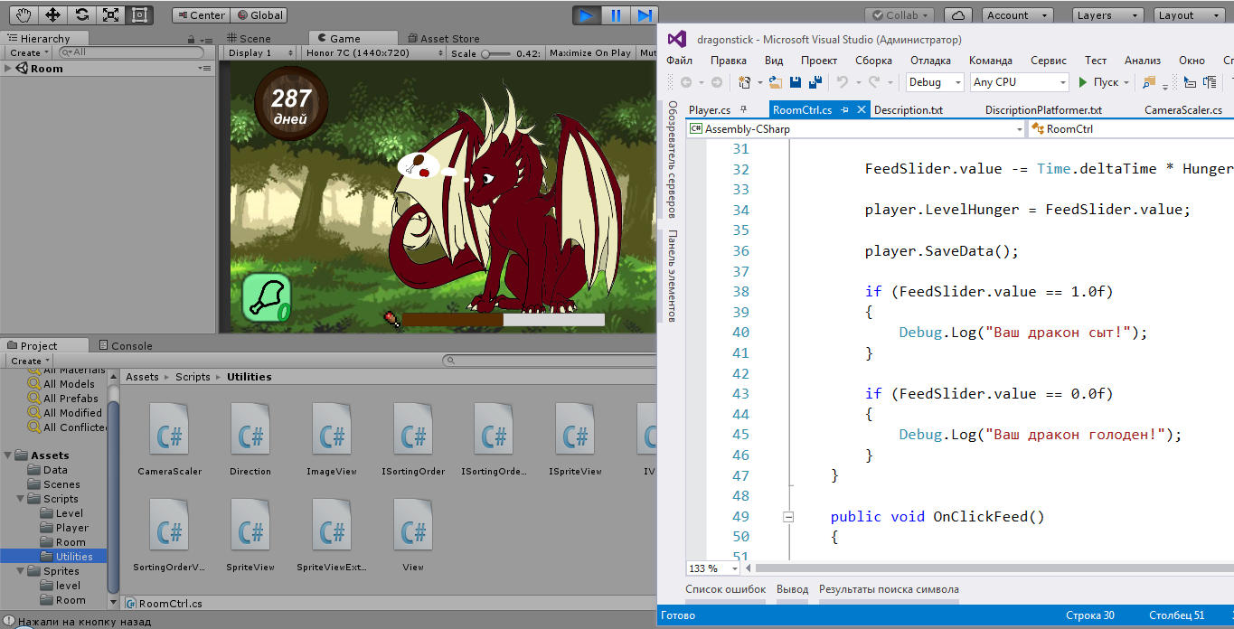The image size is (1234, 629).
Task: Click the Cloud services icon in Unity
Action: tap(959, 15)
